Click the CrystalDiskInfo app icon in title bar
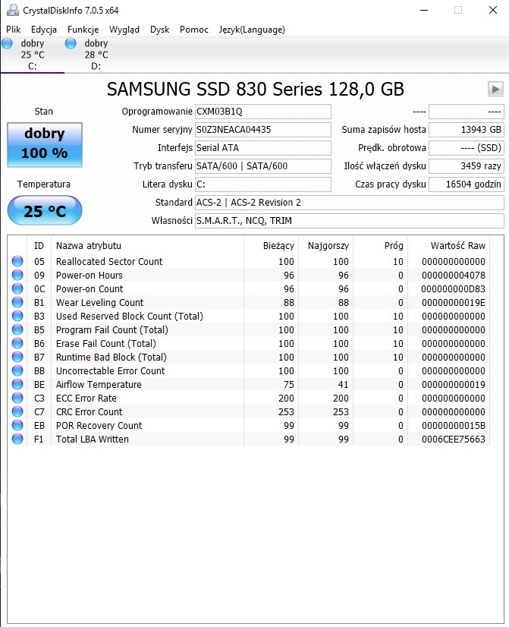This screenshot has width=509, height=627. coord(12,10)
